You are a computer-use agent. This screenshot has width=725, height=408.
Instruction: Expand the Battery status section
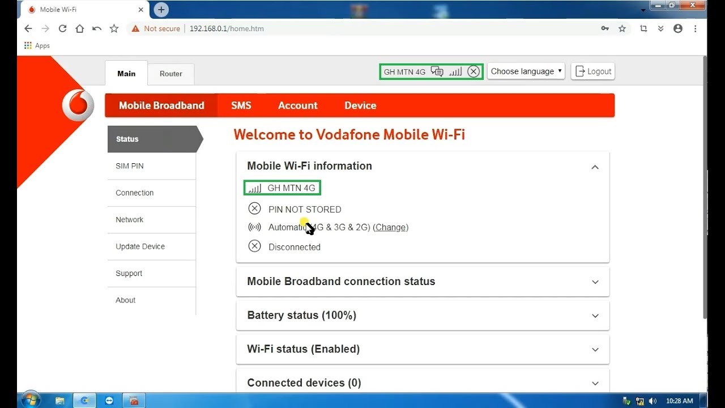coord(595,316)
